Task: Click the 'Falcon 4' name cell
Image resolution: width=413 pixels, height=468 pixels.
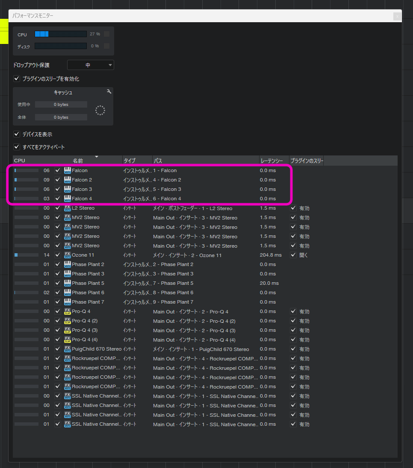Action: click(82, 199)
